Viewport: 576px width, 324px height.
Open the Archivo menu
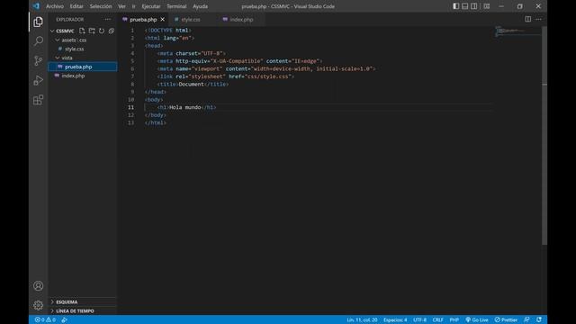[55, 6]
